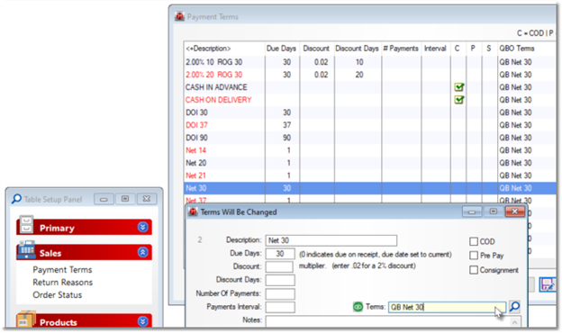Click the ladybug icon in Payment Terms title bar
Screen dimensions: 562x333
[x=179, y=16]
